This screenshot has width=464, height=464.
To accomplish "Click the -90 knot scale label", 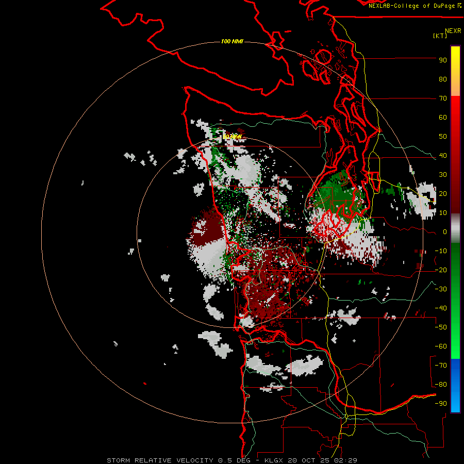I will [441, 404].
